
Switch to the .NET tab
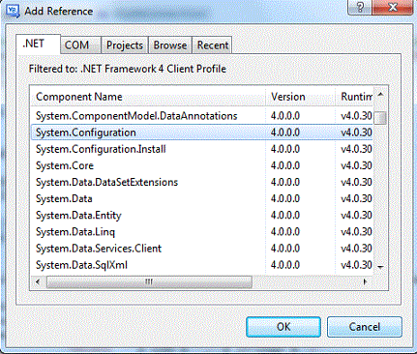click(38, 44)
